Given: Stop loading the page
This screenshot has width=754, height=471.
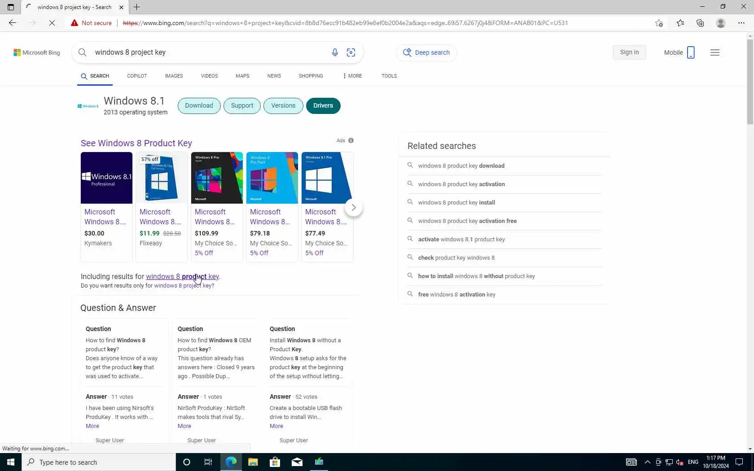Looking at the screenshot, I should [x=52, y=23].
